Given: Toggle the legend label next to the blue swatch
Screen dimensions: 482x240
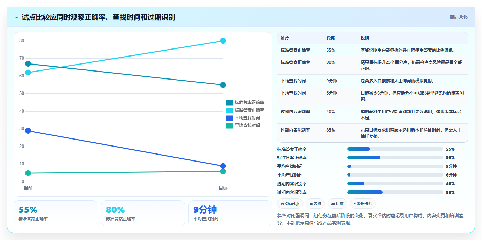Looking at the screenshot, I should tap(247, 118).
